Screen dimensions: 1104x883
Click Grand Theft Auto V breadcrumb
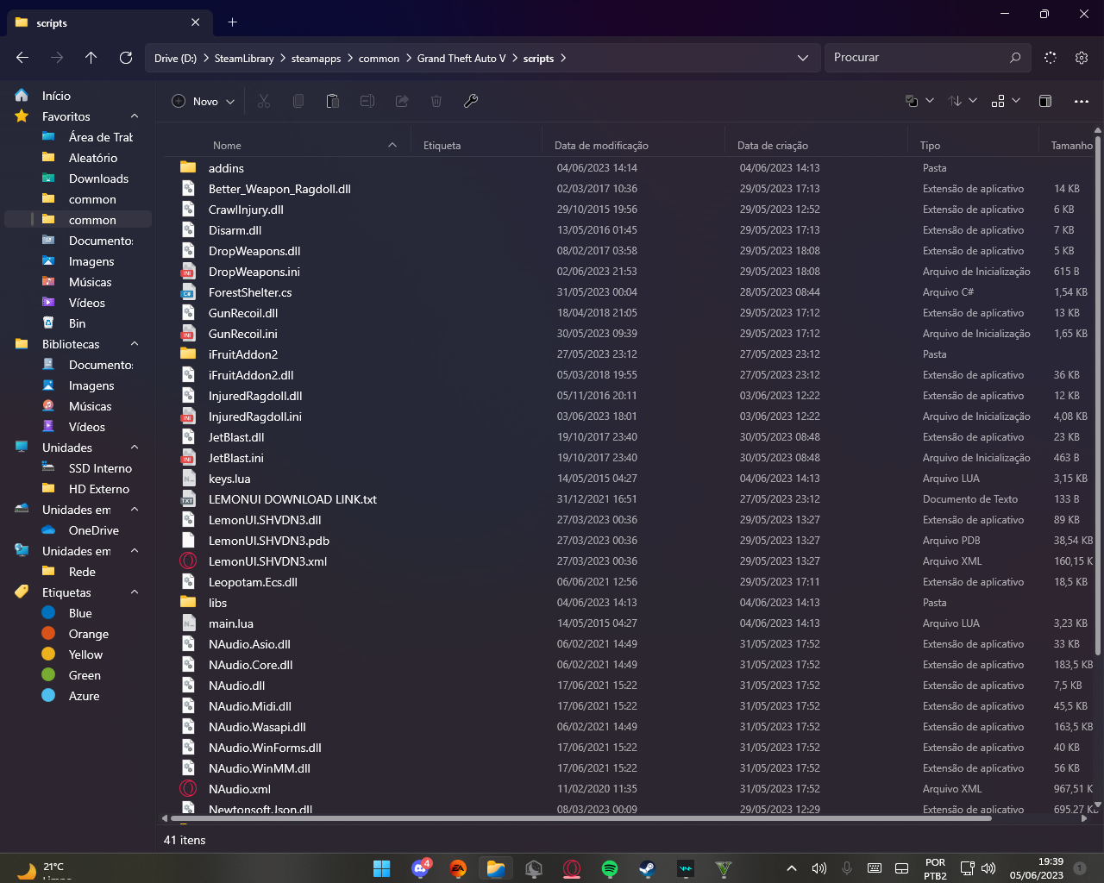[x=461, y=59]
